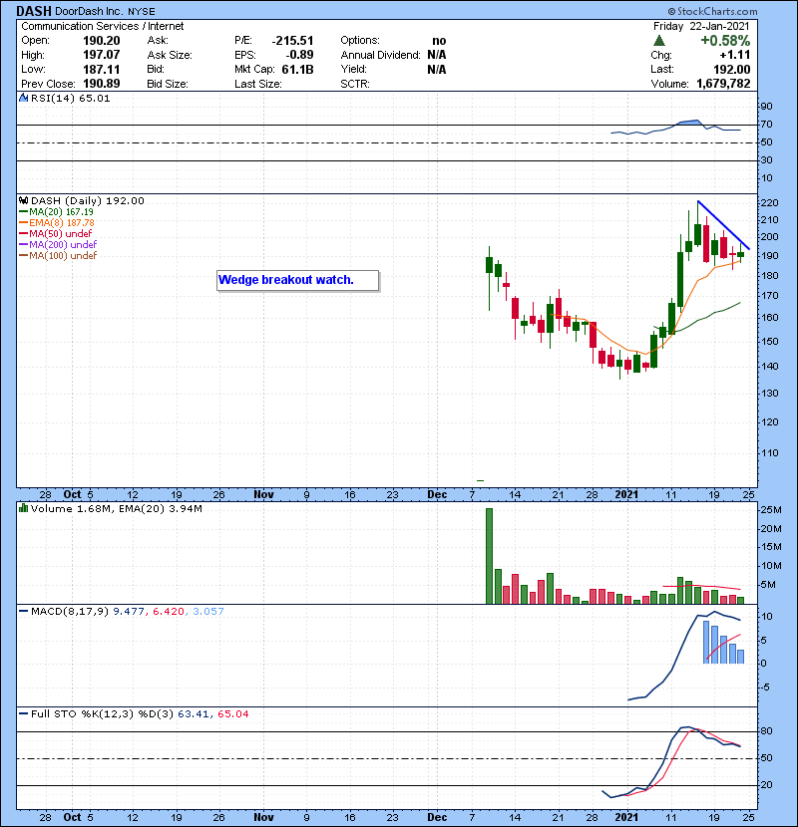This screenshot has width=798, height=827.
Task: Click the date Friday 22-Jan-2021
Action: click(701, 26)
